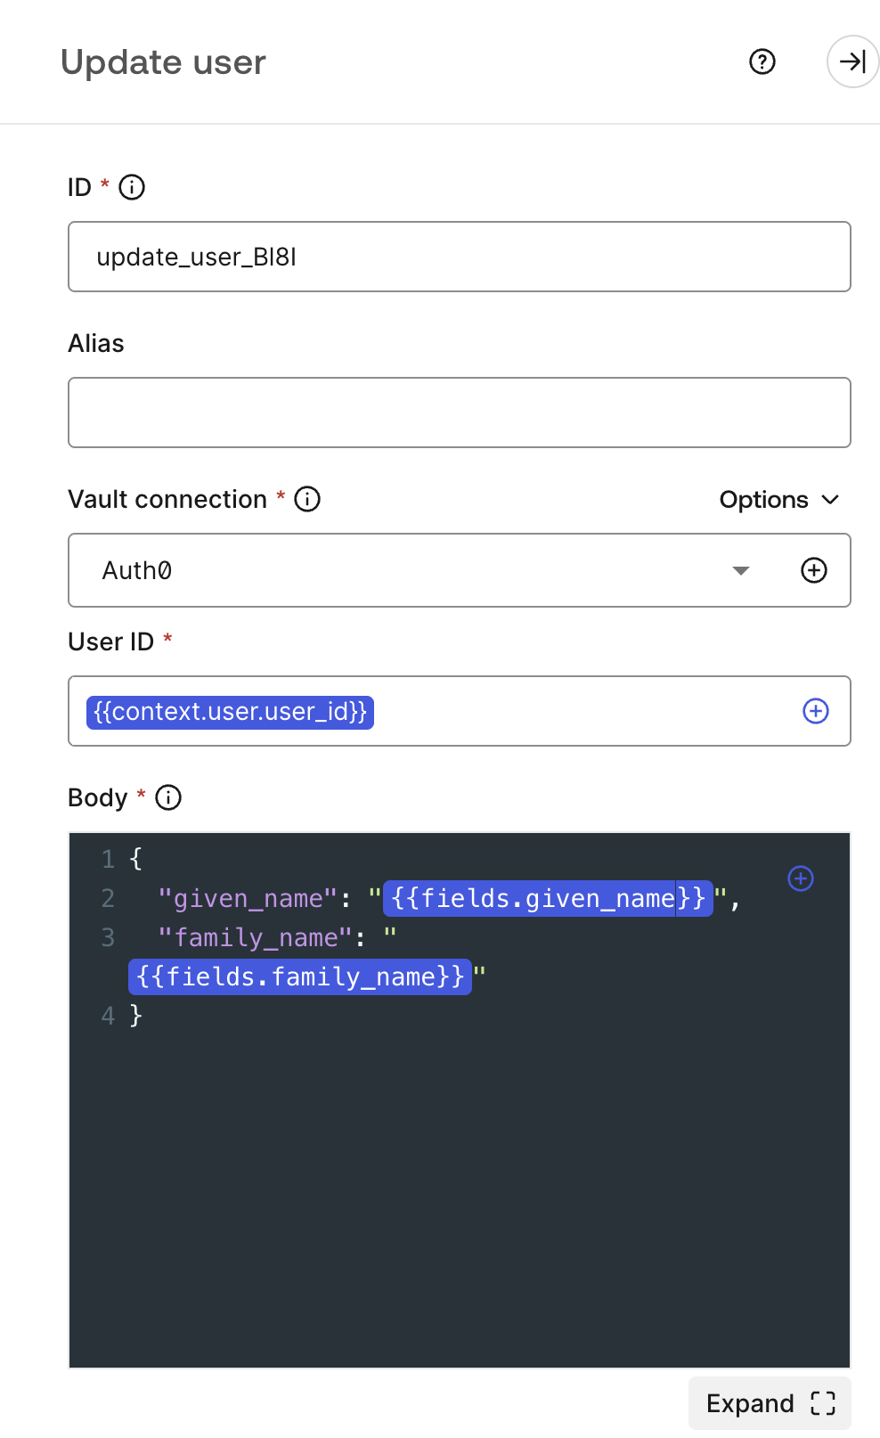
Task: Click the empty area of Body editor
Action: 459,1194
